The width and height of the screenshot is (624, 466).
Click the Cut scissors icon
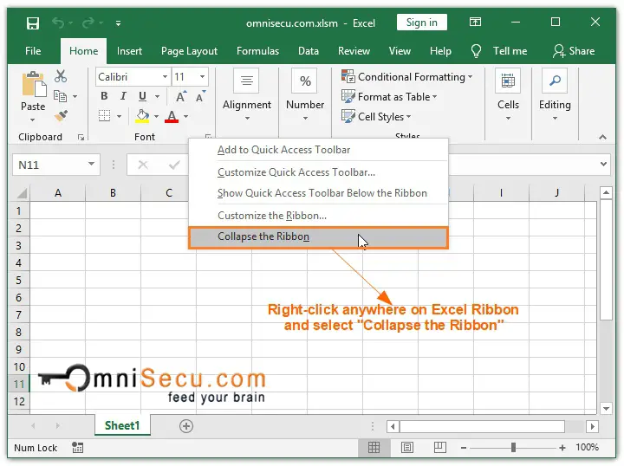pyautogui.click(x=61, y=76)
